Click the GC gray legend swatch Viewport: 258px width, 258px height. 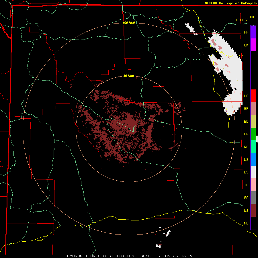pos(253,198)
